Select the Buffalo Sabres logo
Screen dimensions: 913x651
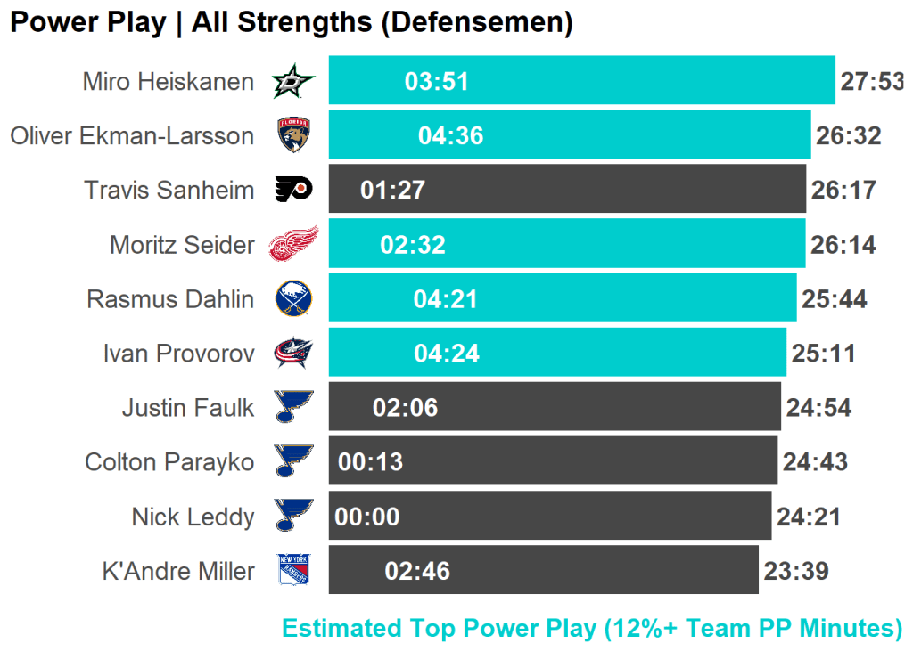(x=293, y=298)
